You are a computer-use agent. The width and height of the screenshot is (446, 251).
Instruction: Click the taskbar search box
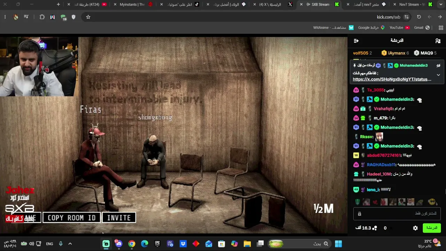[300, 244]
